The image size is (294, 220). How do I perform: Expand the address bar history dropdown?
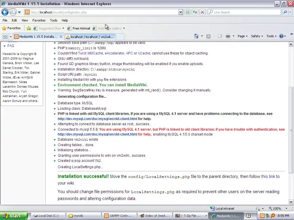coord(181,12)
